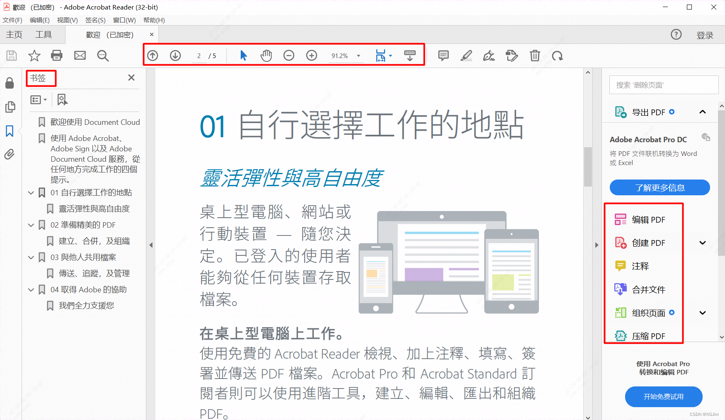The image size is (725, 420).
Task: Zoom out with the minus icon
Action: coord(289,56)
